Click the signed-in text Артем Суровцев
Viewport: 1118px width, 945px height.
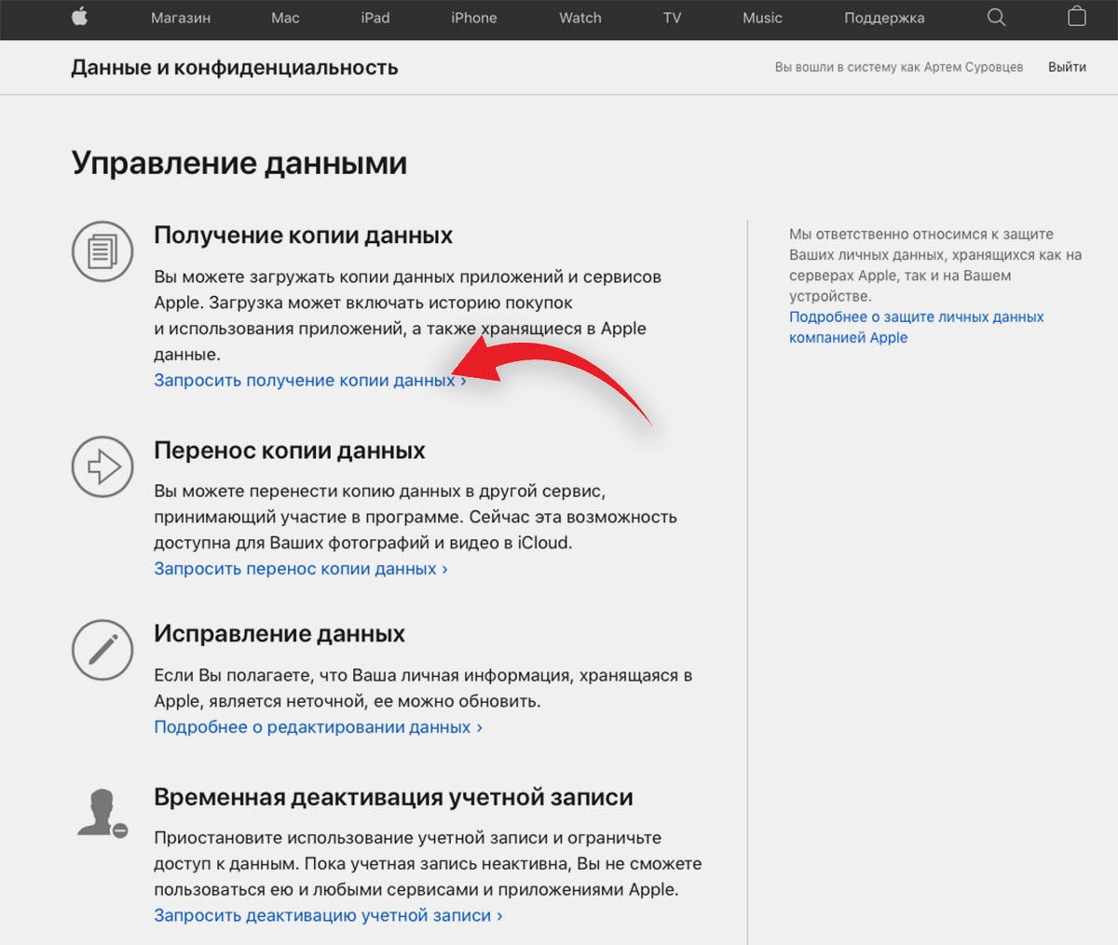click(x=974, y=67)
